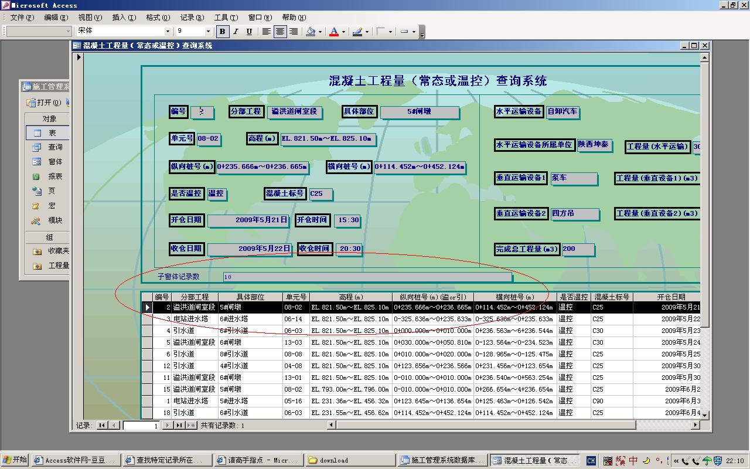The width and height of the screenshot is (750, 469).
Task: Open 编辑 menu
Action: point(56,18)
